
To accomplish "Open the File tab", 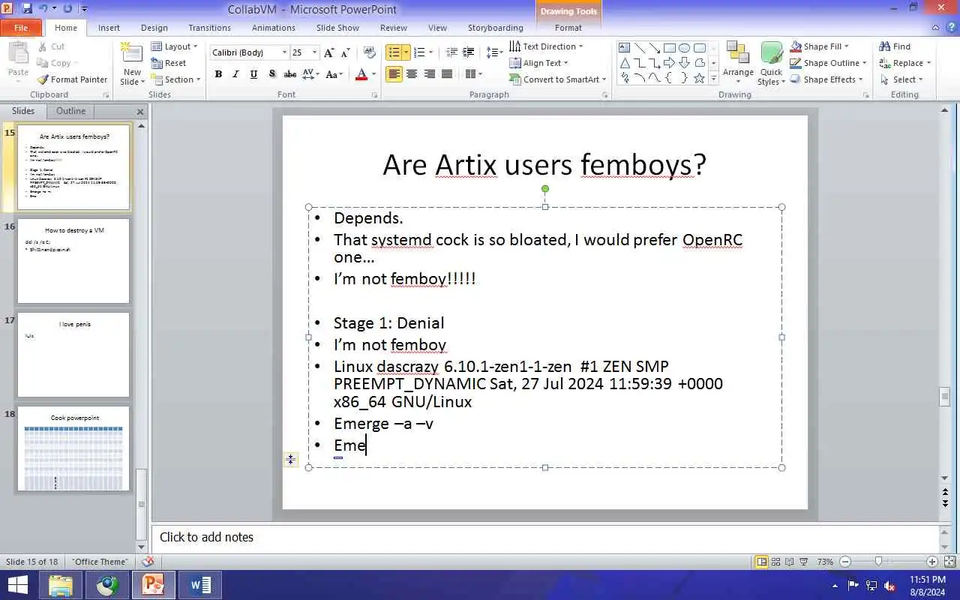I will click(x=21, y=28).
